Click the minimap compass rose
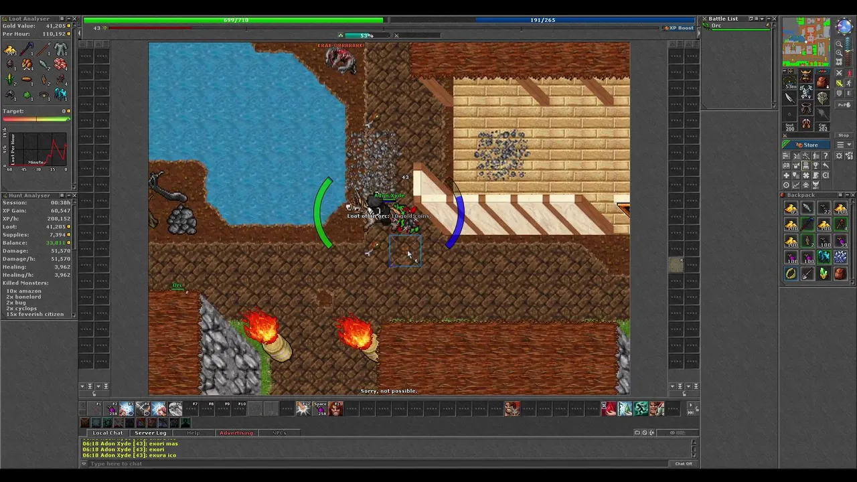The width and height of the screenshot is (857, 482). (x=844, y=28)
